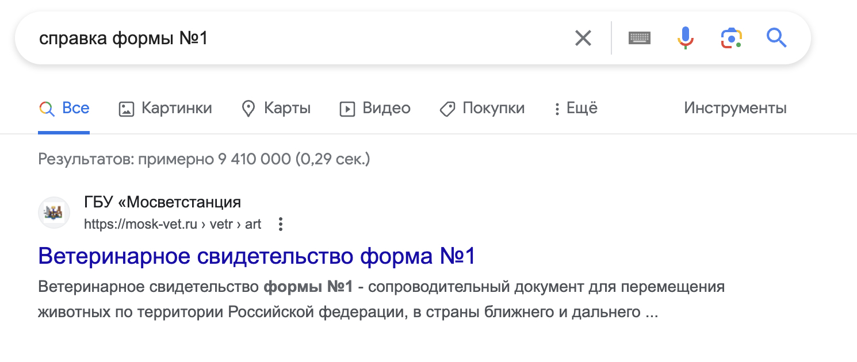This screenshot has height=362, width=857.
Task: Click the mosk-vet.ru URL breadcrumb
Action: click(x=173, y=224)
